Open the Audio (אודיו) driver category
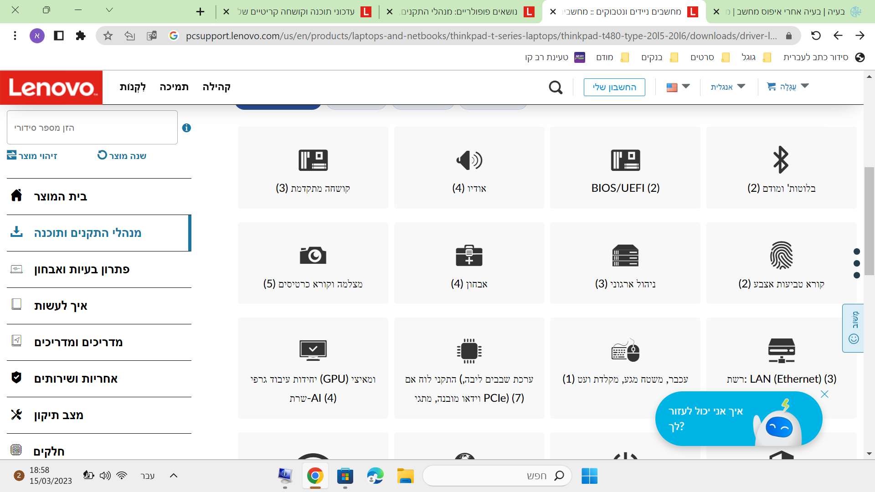 [x=469, y=168]
